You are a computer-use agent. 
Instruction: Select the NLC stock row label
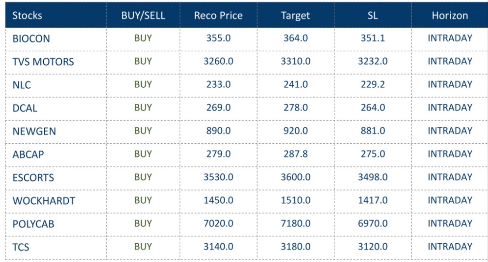[x=22, y=85]
